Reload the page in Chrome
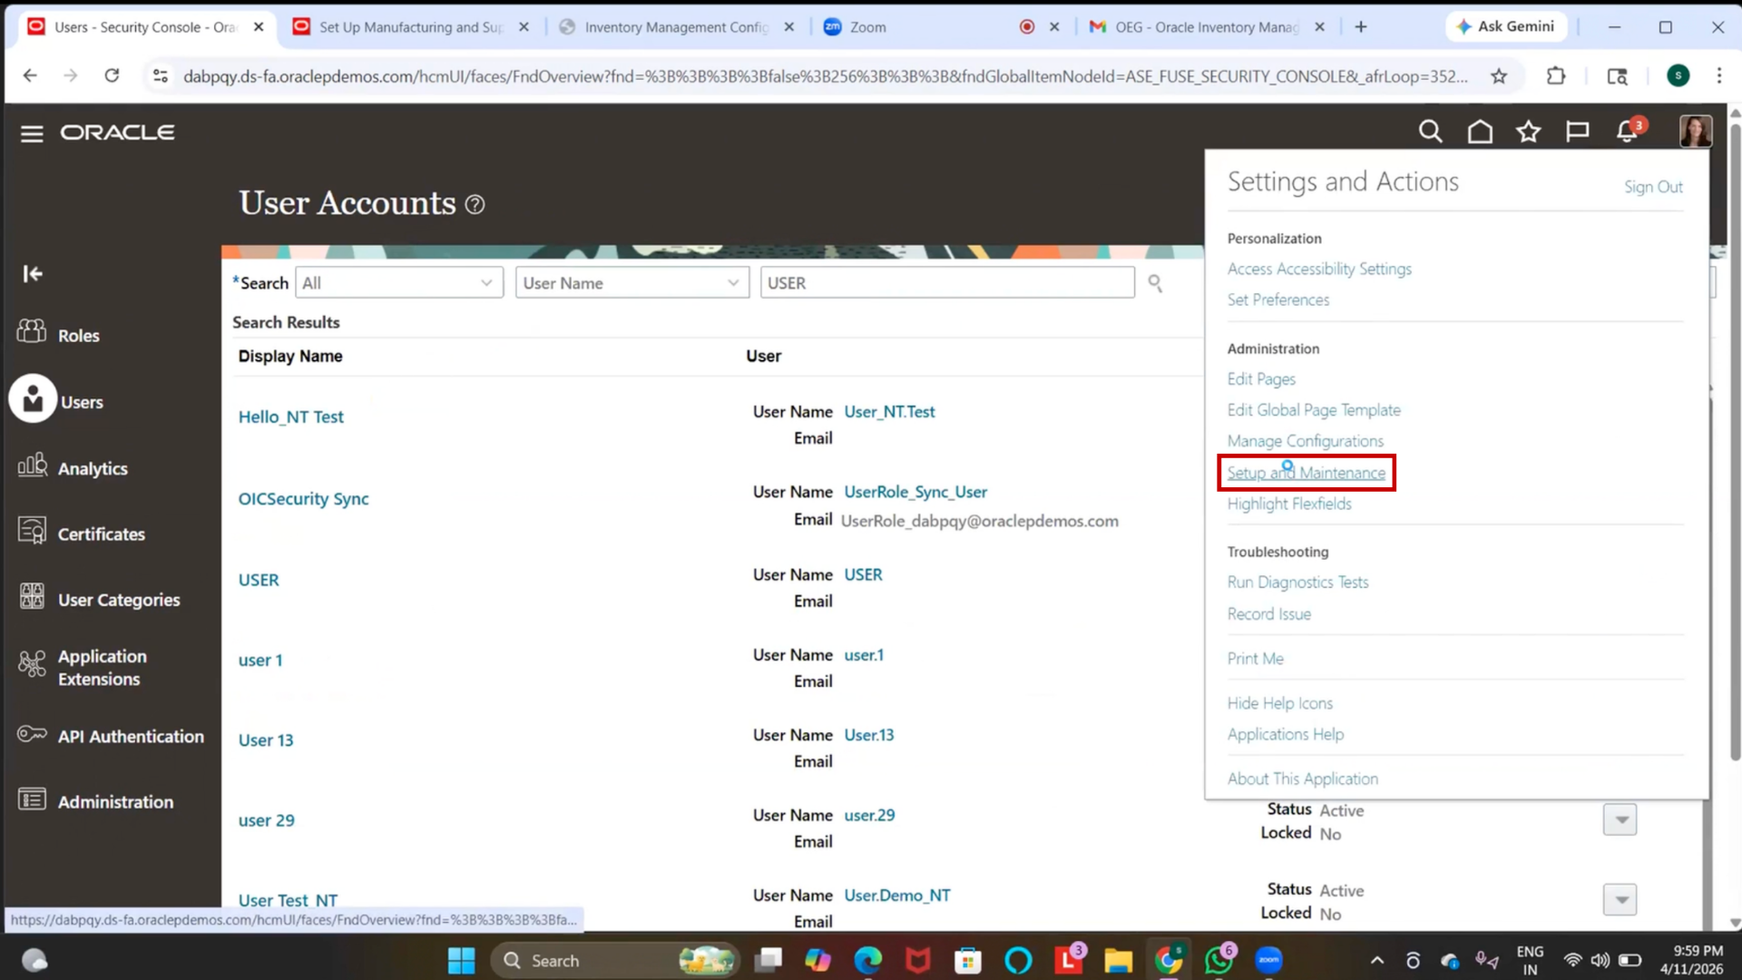 [112, 75]
